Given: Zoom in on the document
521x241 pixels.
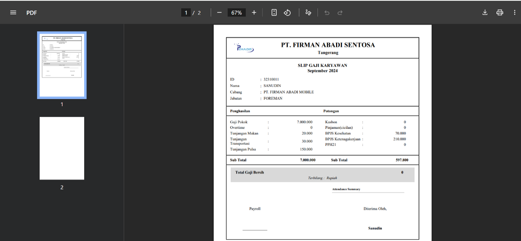Looking at the screenshot, I should tap(254, 12).
